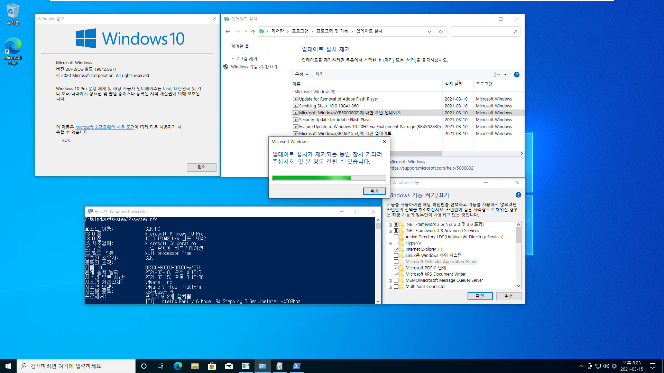Cancel the update uninstall progress
664x373 pixels.
[374, 191]
